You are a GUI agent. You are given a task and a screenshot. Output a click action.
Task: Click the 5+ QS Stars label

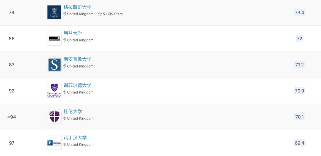[x=112, y=14]
